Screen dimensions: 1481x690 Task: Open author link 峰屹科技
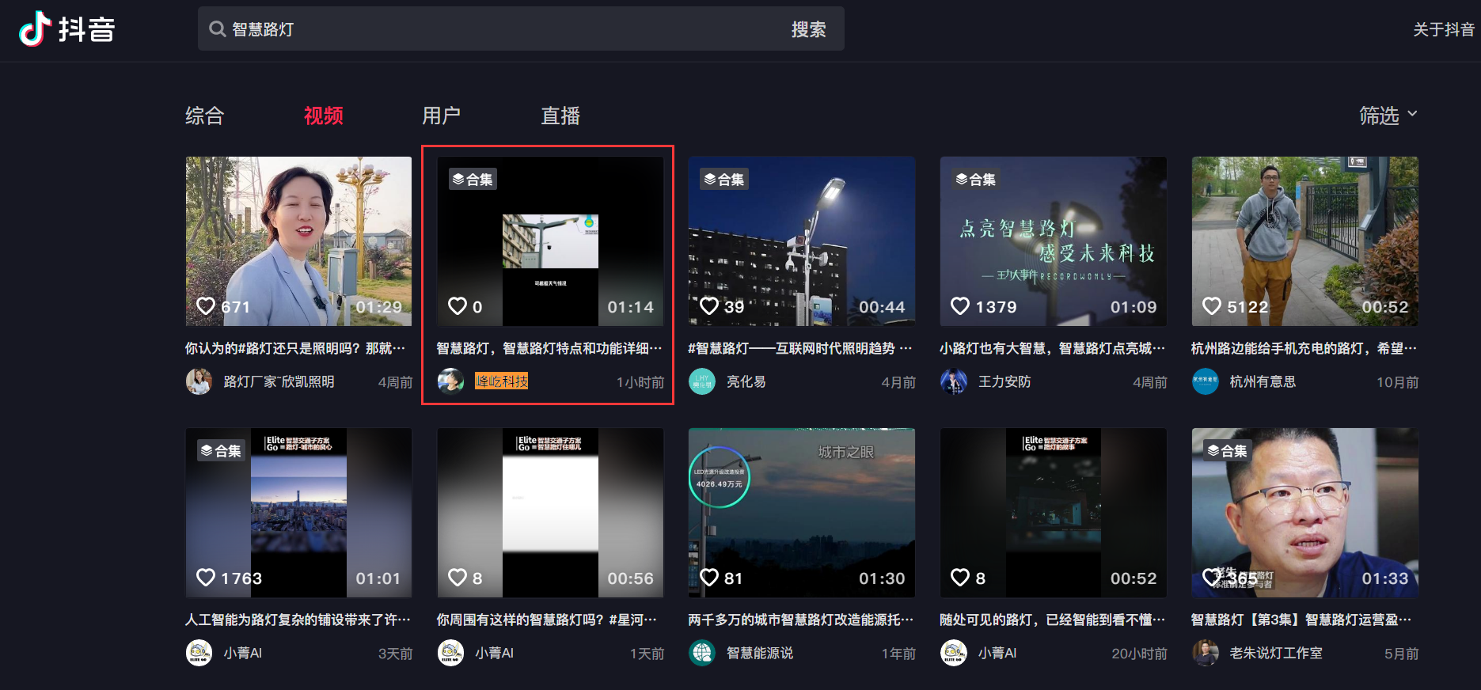pos(502,381)
